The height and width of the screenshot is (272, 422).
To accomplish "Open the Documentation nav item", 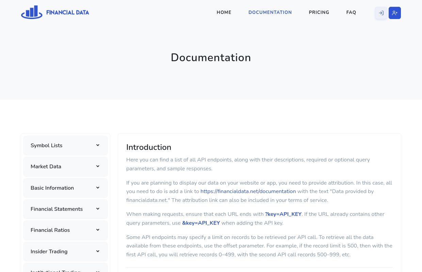I will coord(270,12).
